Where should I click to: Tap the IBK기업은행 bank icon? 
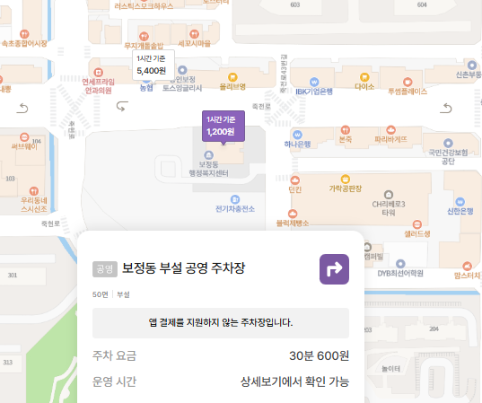point(314,82)
